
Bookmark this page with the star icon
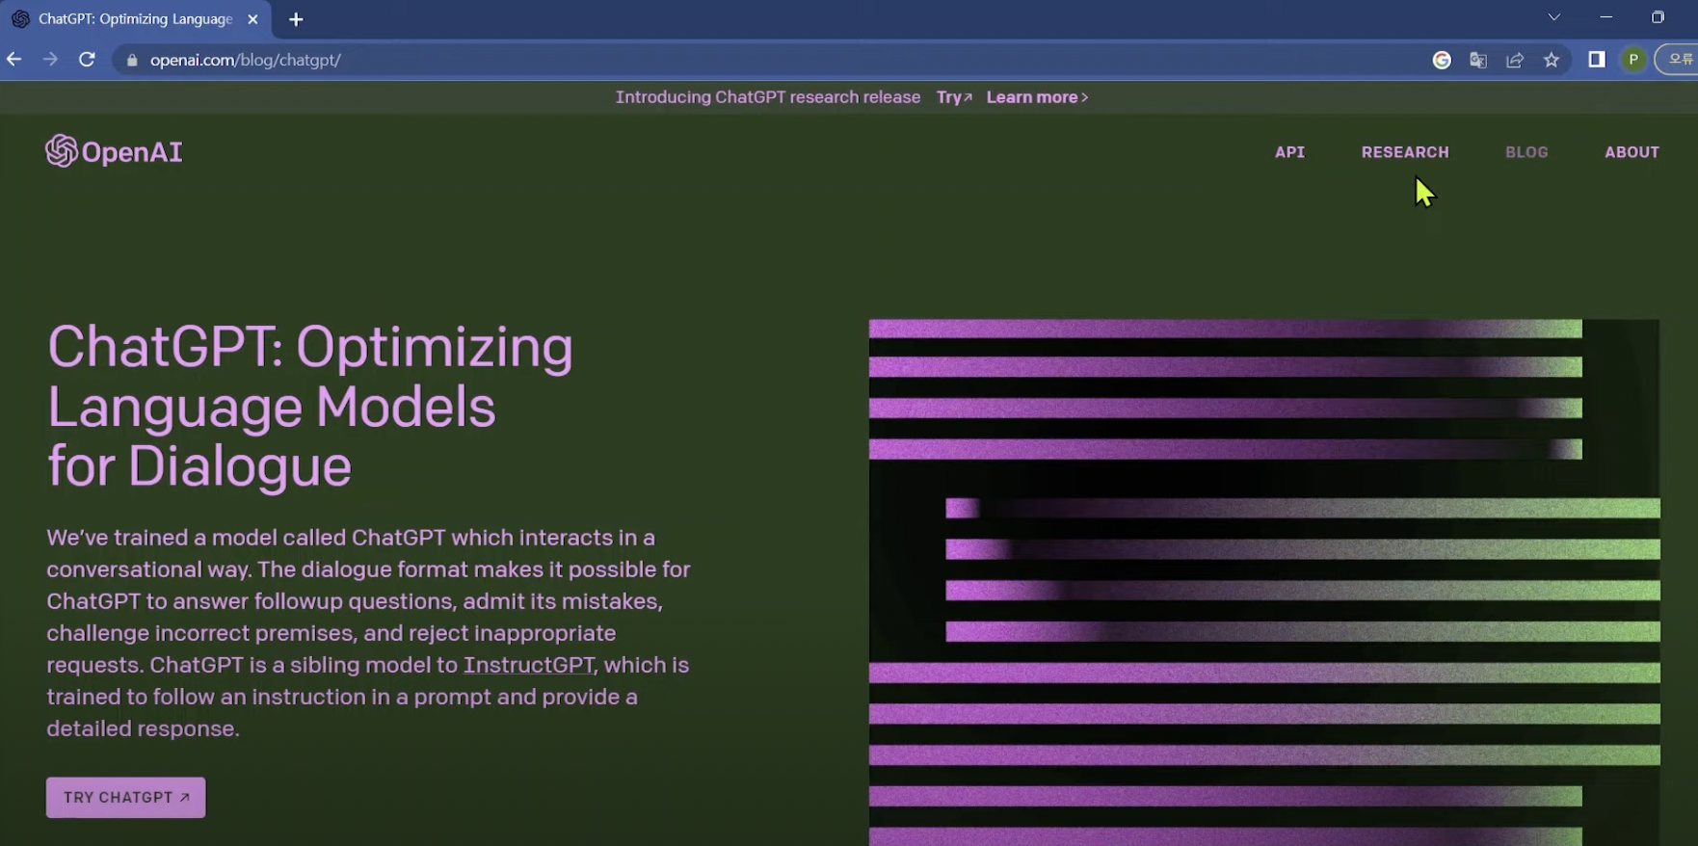pyautogui.click(x=1552, y=60)
